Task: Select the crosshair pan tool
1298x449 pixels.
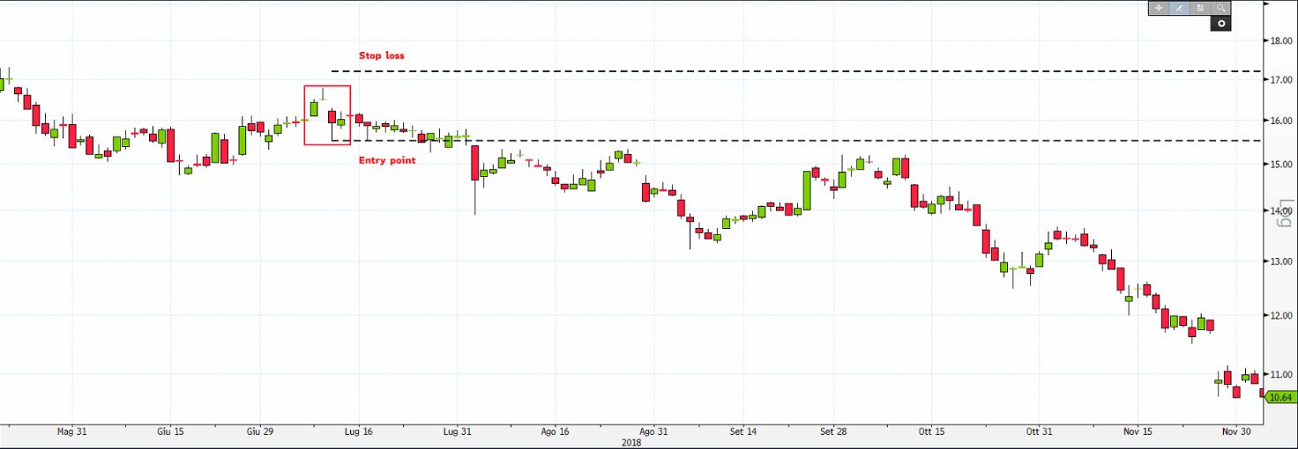Action: pyautogui.click(x=1159, y=8)
